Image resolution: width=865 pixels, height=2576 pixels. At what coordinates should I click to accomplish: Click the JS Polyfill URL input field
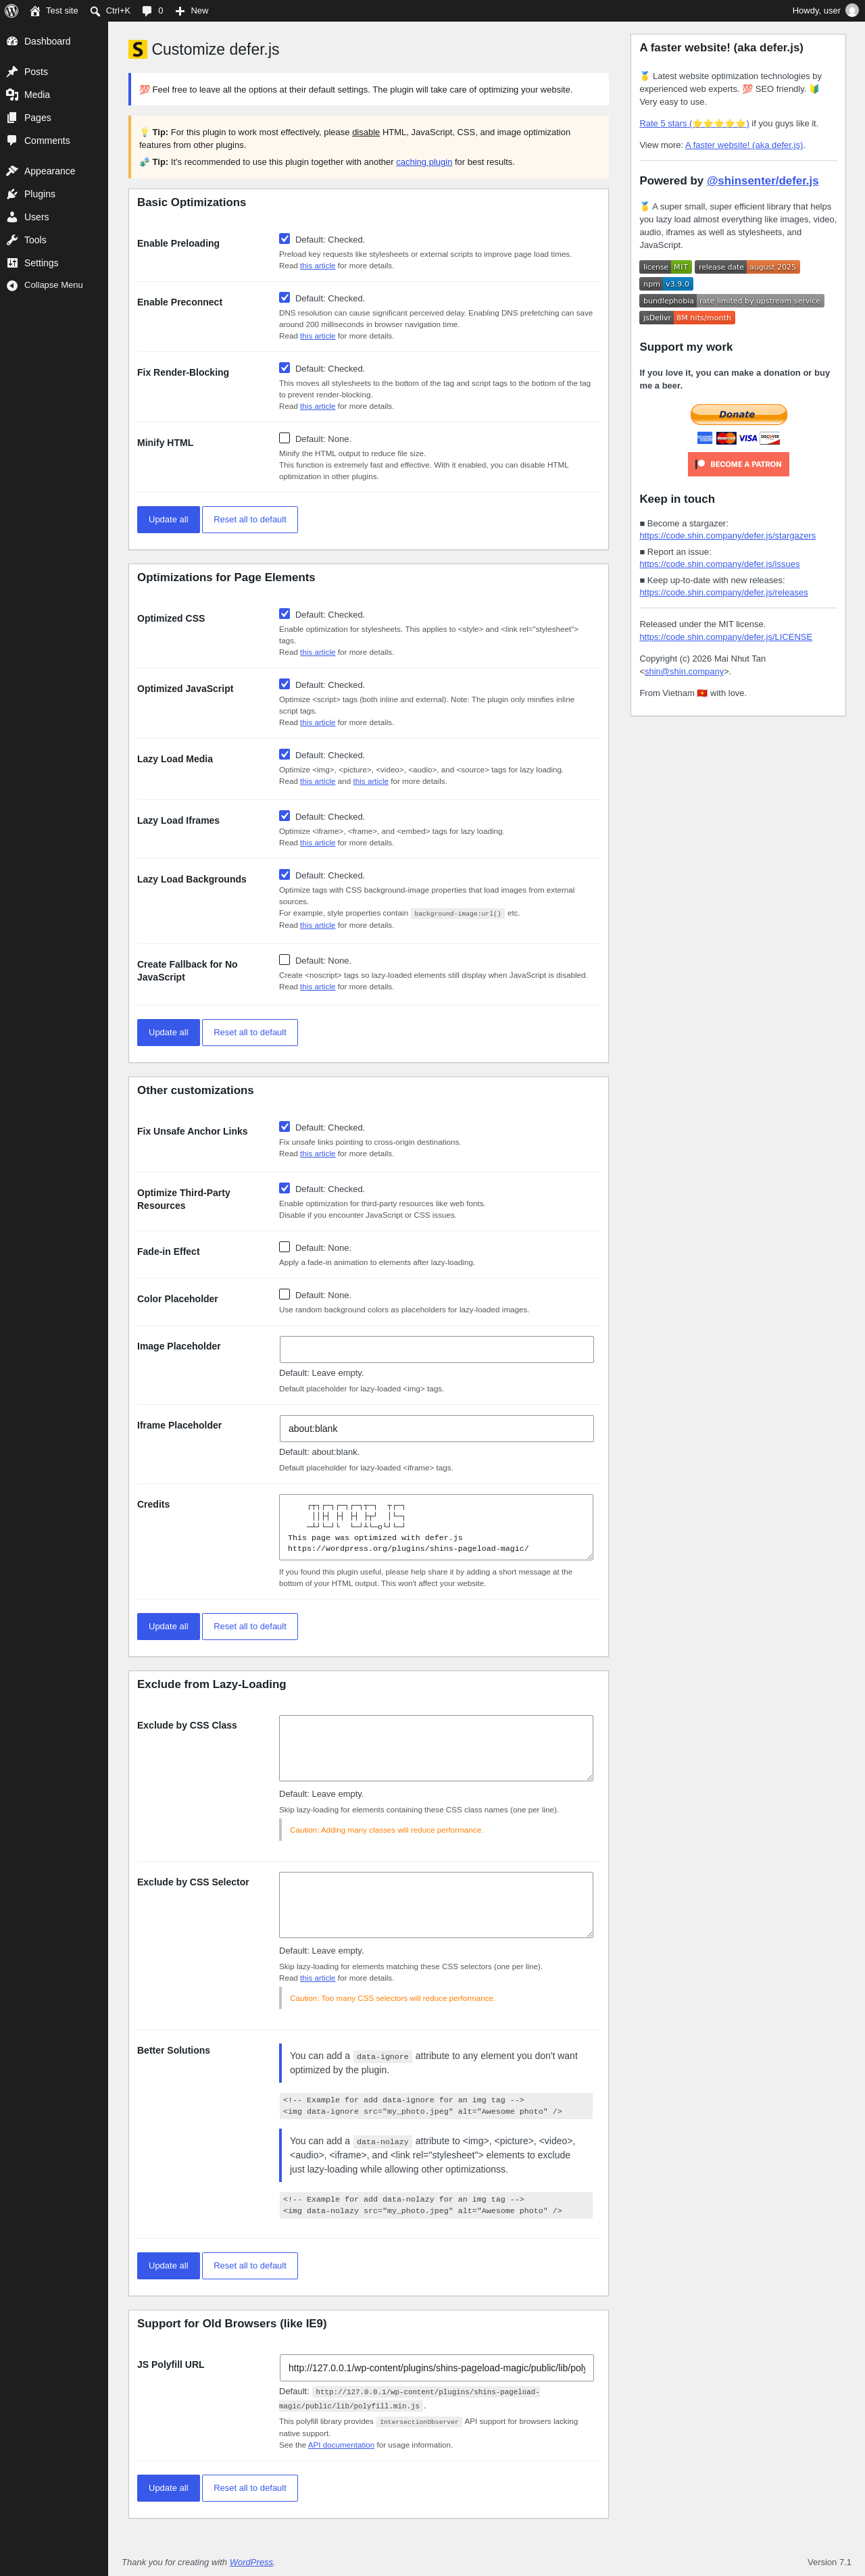(x=436, y=2368)
